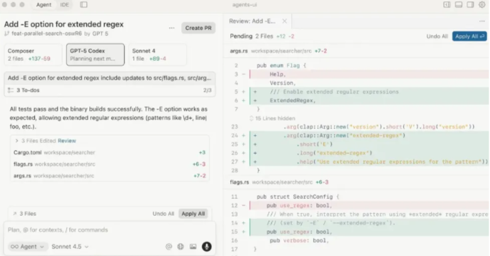Focus the Plan, @ for contexts input field
Screen dimensions: 490x256
(x=109, y=230)
